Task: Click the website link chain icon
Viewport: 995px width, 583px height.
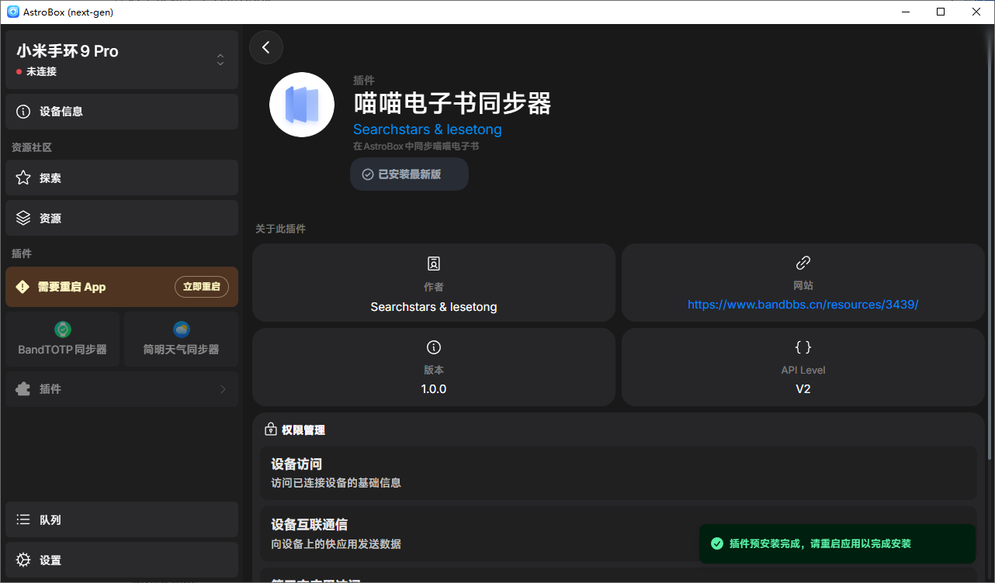Action: [x=803, y=263]
